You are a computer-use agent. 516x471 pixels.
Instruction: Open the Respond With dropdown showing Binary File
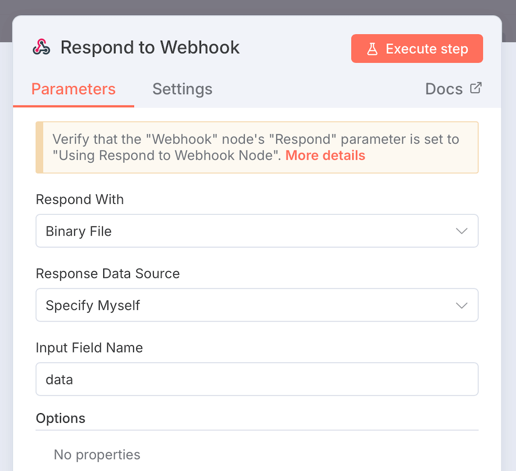(x=247, y=231)
